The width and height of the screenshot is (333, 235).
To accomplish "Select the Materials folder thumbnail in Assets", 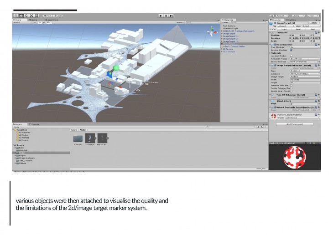I will point(78,139).
